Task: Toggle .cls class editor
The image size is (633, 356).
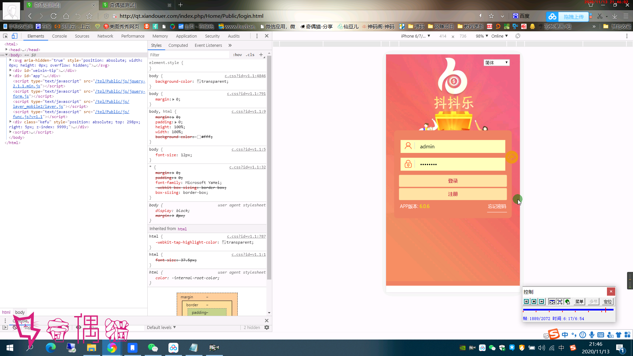Action: 250,55
